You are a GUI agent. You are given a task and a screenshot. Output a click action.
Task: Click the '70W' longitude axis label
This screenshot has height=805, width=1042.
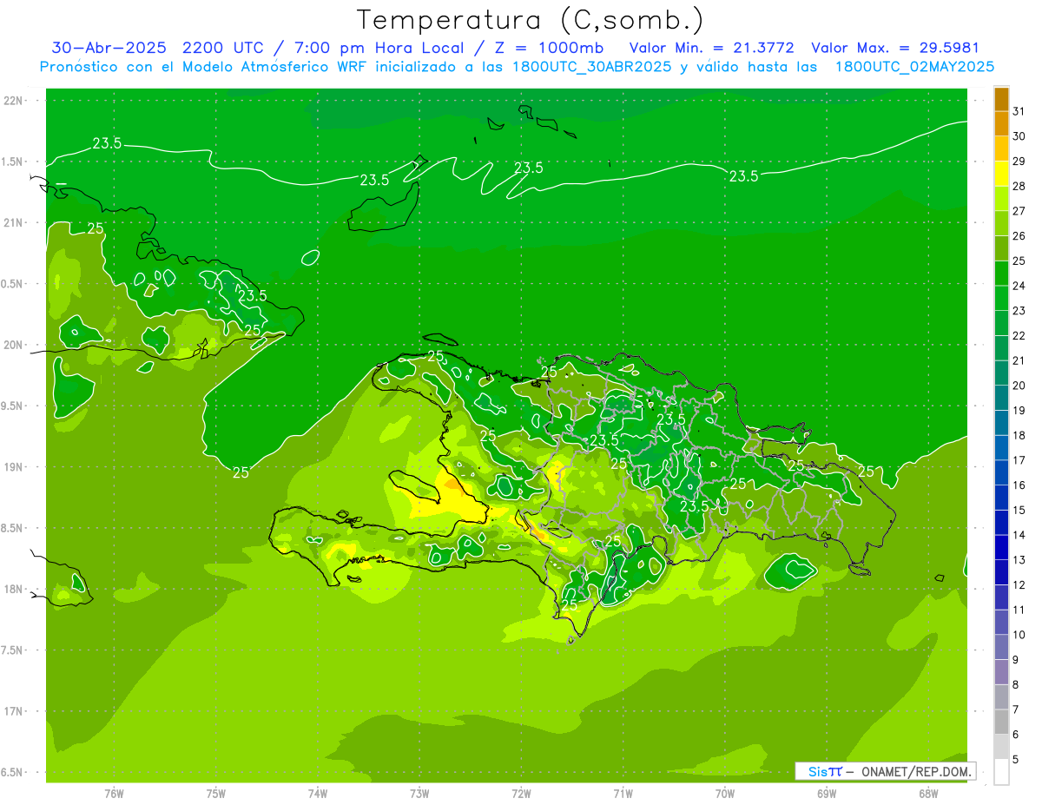click(x=724, y=794)
